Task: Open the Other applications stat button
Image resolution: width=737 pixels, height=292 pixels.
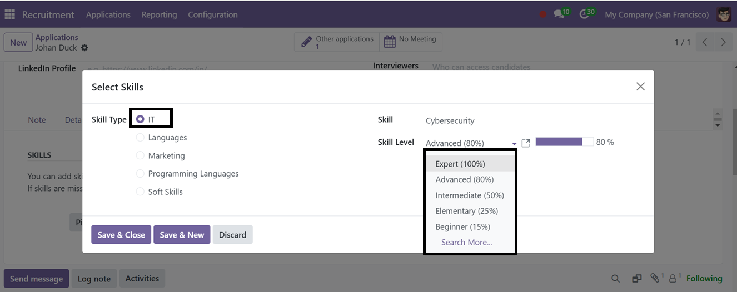Action: (337, 42)
